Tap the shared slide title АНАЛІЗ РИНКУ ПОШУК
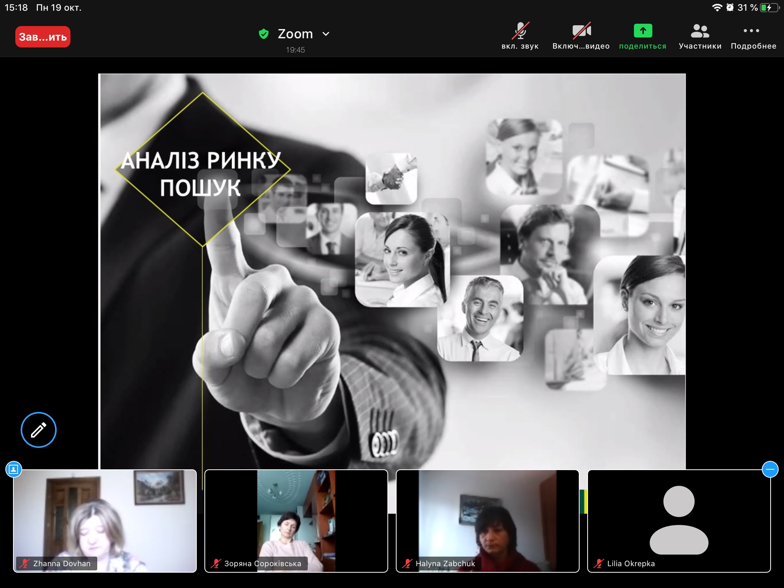 click(201, 174)
